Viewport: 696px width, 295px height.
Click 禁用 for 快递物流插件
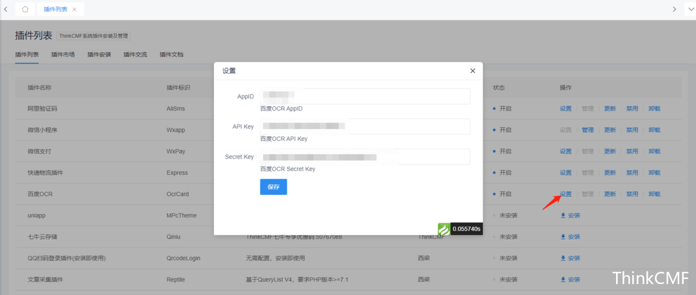[632, 173]
